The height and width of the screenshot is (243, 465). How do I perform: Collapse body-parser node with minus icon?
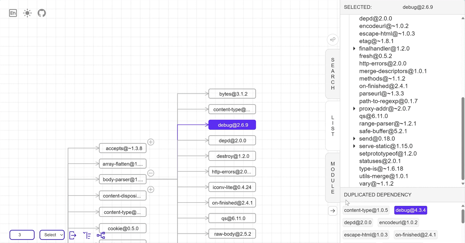pos(151,173)
